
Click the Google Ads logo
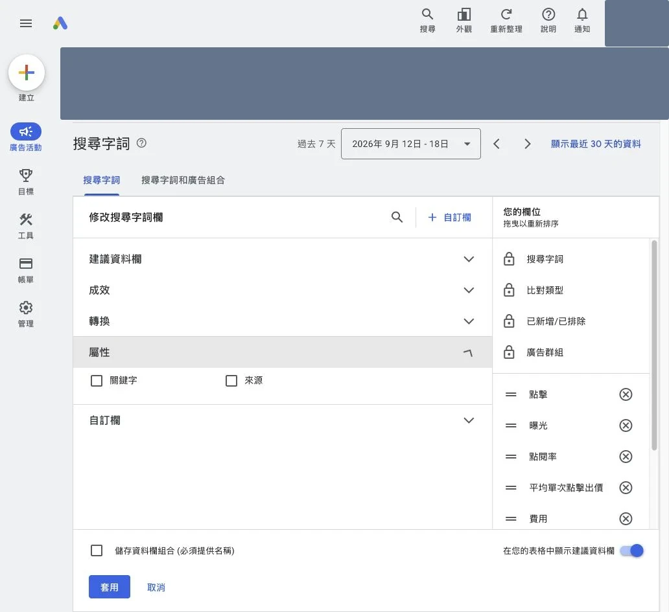pyautogui.click(x=60, y=23)
